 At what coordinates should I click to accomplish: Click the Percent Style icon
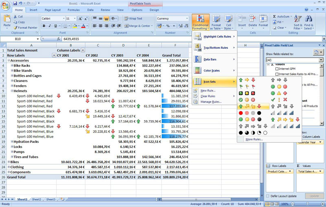168,26
